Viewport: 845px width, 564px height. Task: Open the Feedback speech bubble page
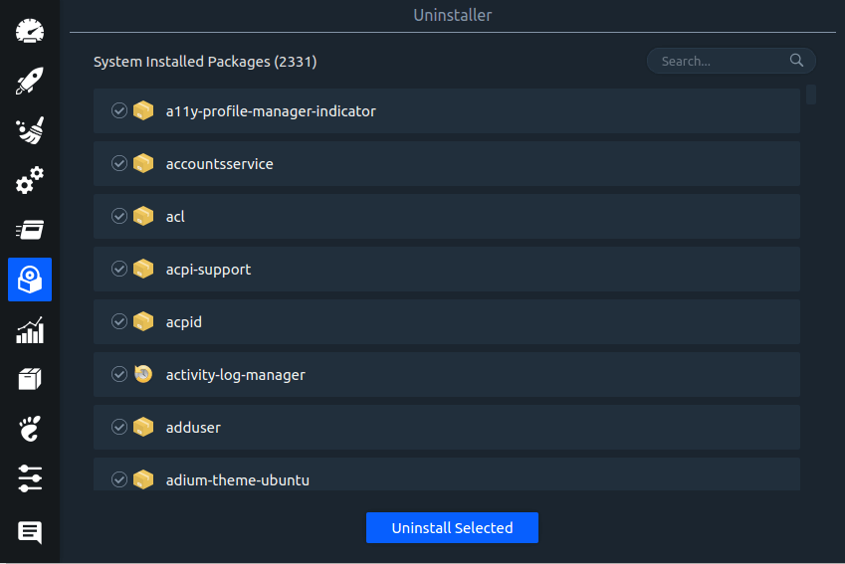click(x=30, y=532)
